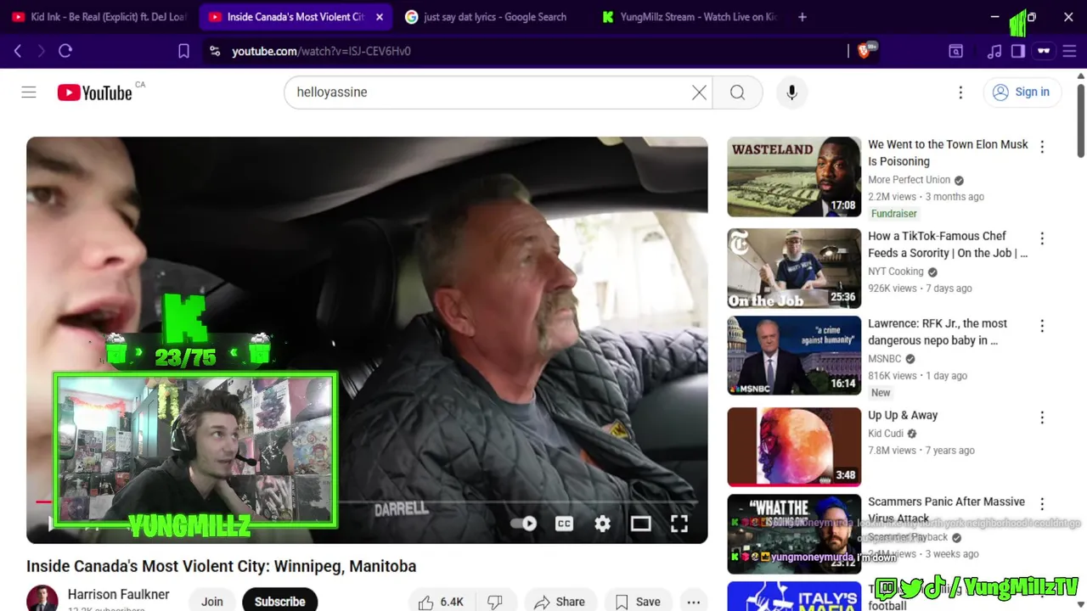Sign in to YouTube

coord(1022,92)
